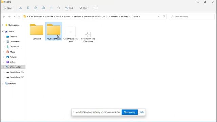Click inside the Search Cursors field
This screenshot has height=122, width=217.
pos(192,17)
